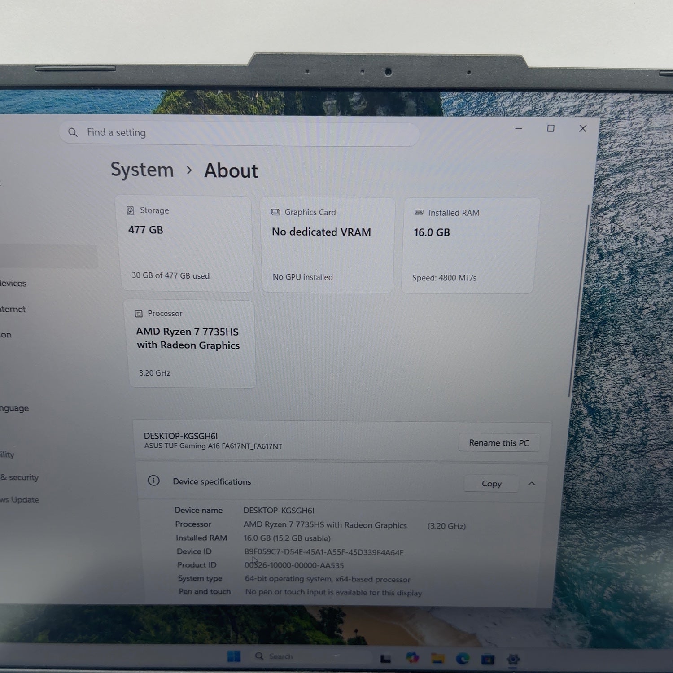Click the System type label
Image resolution: width=673 pixels, height=673 pixels.
[x=200, y=578]
